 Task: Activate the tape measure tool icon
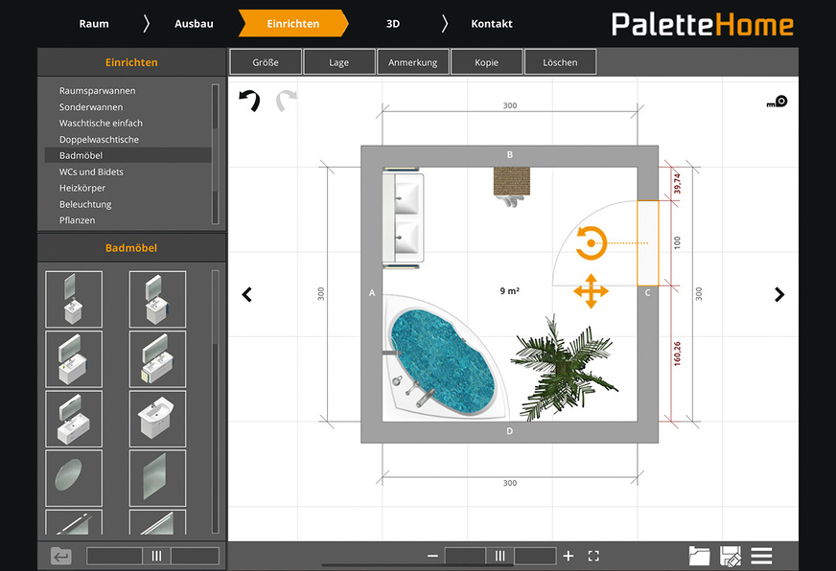click(x=777, y=102)
